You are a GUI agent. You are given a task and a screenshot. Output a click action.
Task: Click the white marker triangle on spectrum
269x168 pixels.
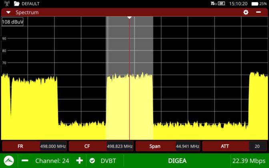129,18
